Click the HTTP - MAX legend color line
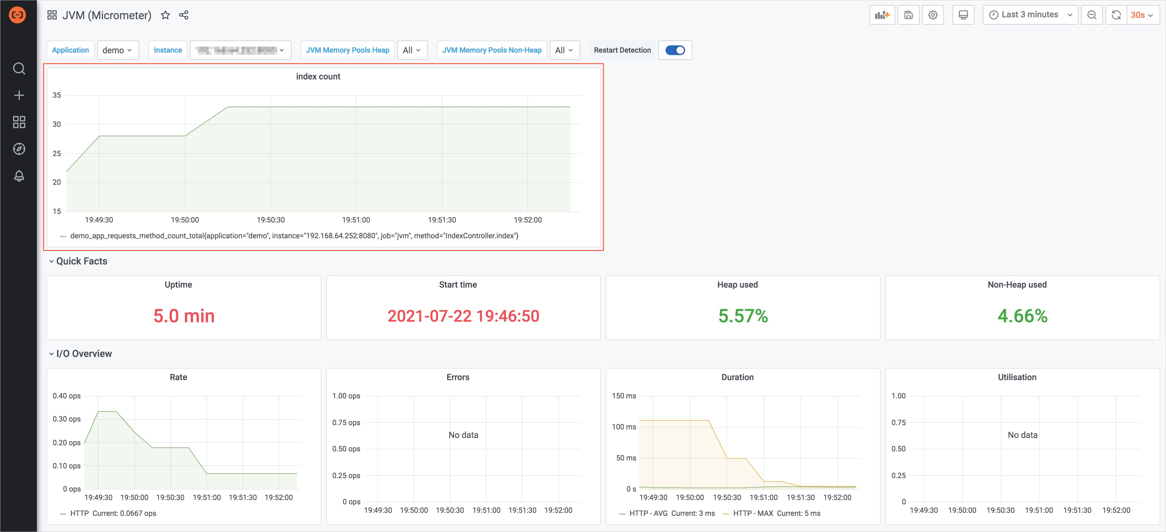 pos(726,513)
